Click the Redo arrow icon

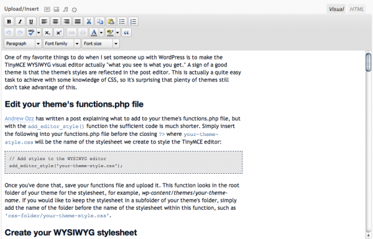click(x=21, y=32)
